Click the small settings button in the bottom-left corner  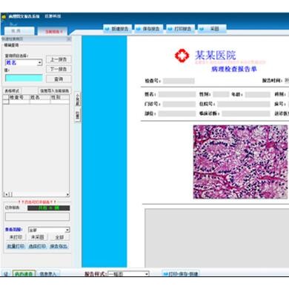(6, 273)
